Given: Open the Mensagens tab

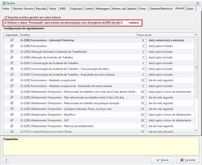Looking at the screenshot, I should coord(103,9).
